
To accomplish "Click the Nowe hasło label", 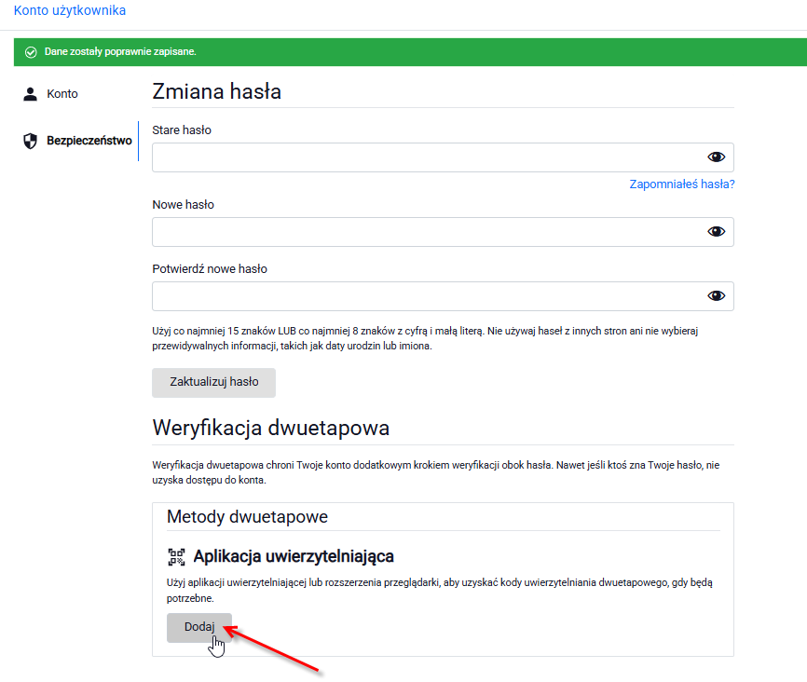I will [184, 205].
